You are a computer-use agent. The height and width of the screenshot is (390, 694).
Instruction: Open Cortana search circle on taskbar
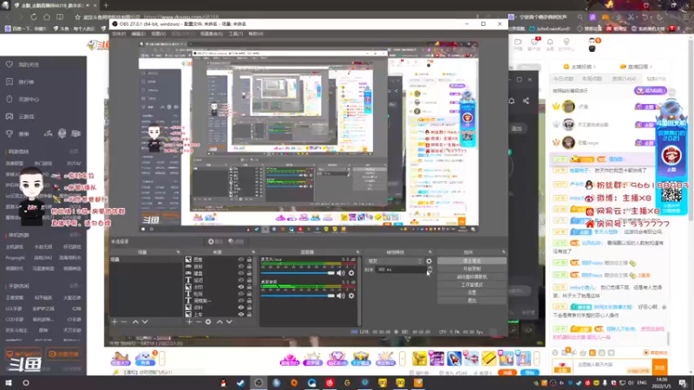(26, 382)
